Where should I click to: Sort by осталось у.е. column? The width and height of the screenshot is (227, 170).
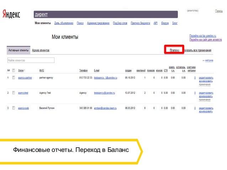click(x=181, y=69)
